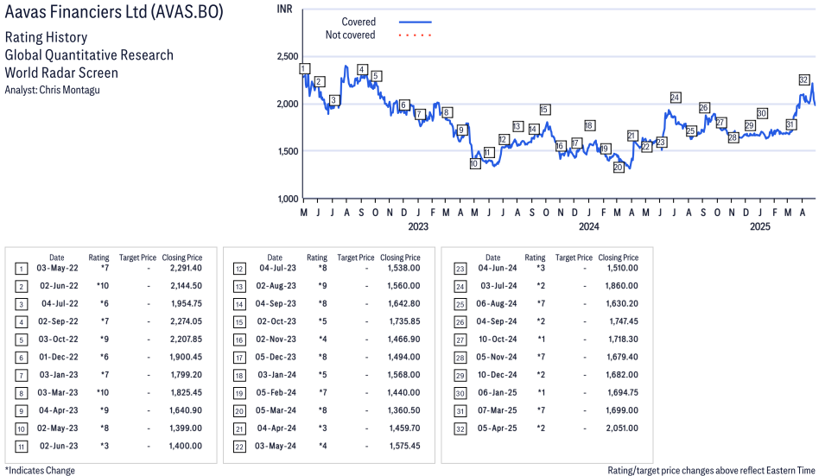Click the date 04-Jun-24
The height and width of the screenshot is (476, 825).
[498, 269]
